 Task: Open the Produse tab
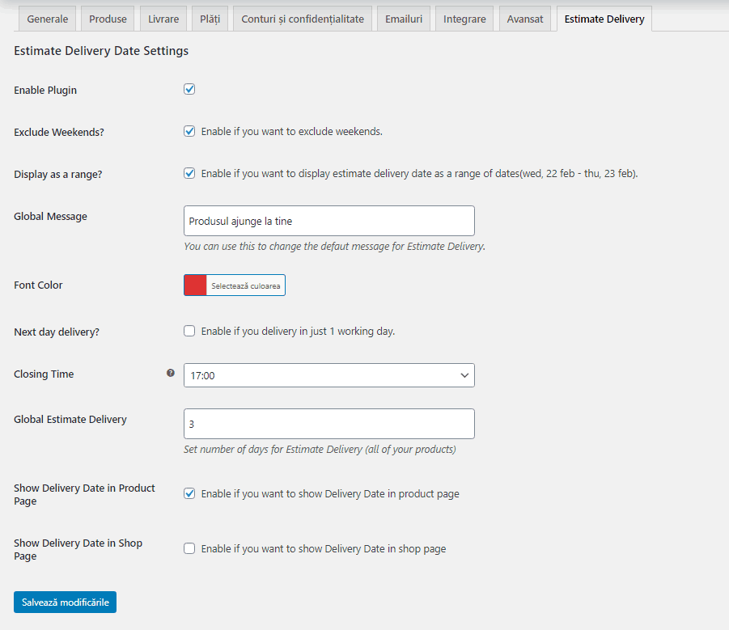[x=108, y=19]
